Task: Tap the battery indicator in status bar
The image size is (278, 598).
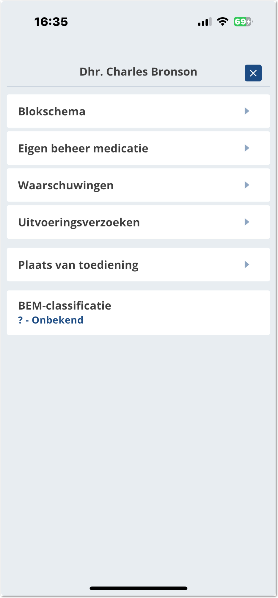Action: pyautogui.click(x=243, y=22)
